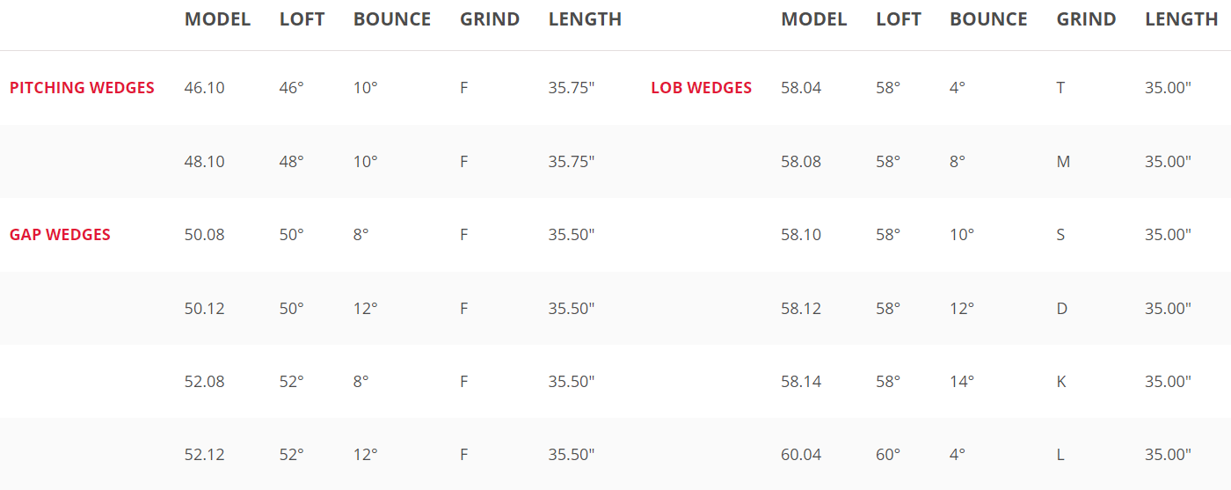The width and height of the screenshot is (1231, 490).
Task: Click the PITCHING WEDGES category label
Action: click(82, 88)
